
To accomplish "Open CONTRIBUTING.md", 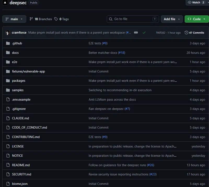I will (x=26, y=137).
